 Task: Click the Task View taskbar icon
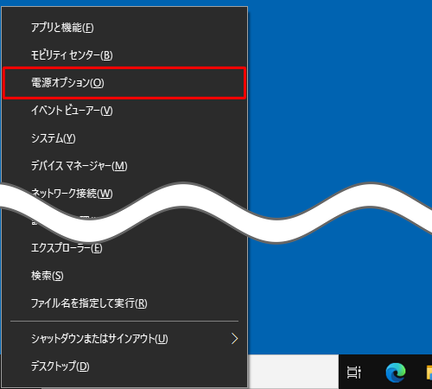coord(354,373)
